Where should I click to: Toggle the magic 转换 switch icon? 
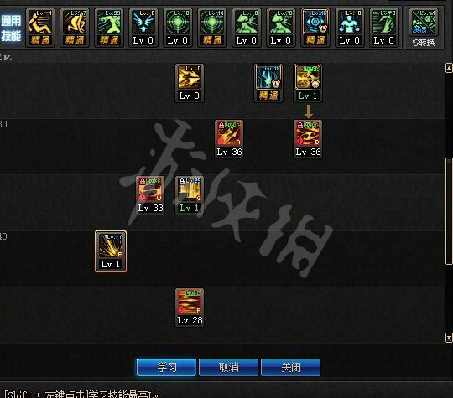click(x=424, y=28)
